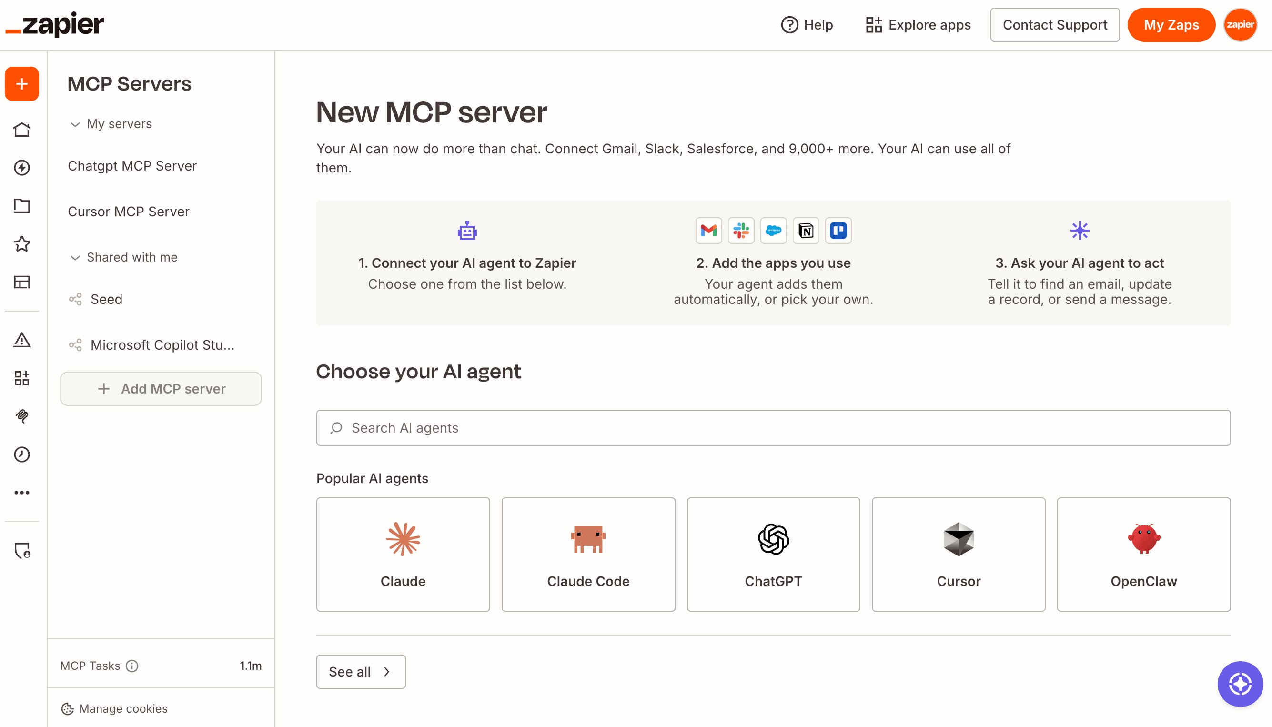
Task: Click the share icon beside Seed
Action: point(75,299)
